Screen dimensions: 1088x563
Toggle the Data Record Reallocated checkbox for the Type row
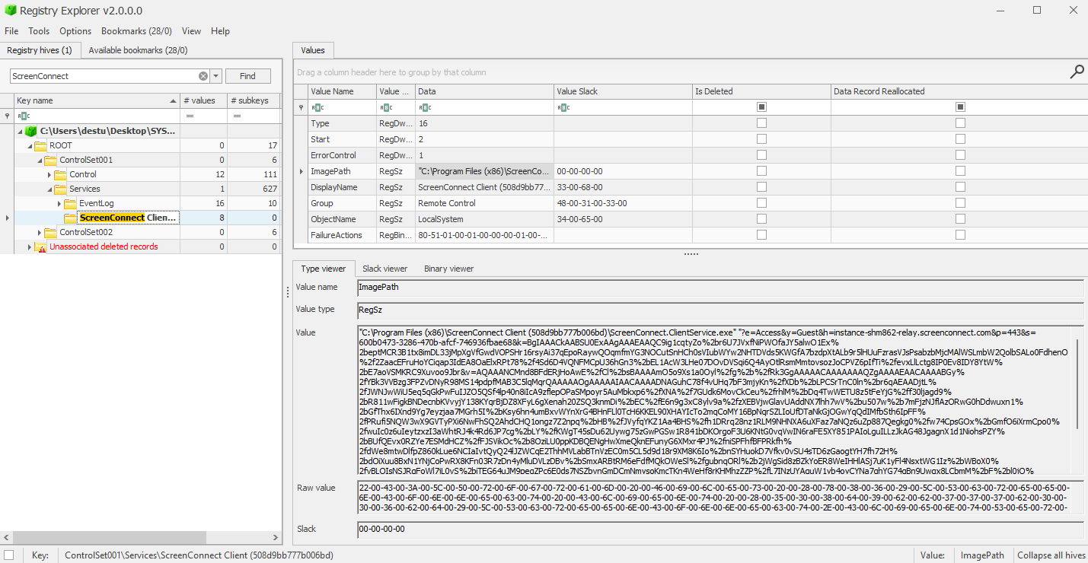[960, 123]
